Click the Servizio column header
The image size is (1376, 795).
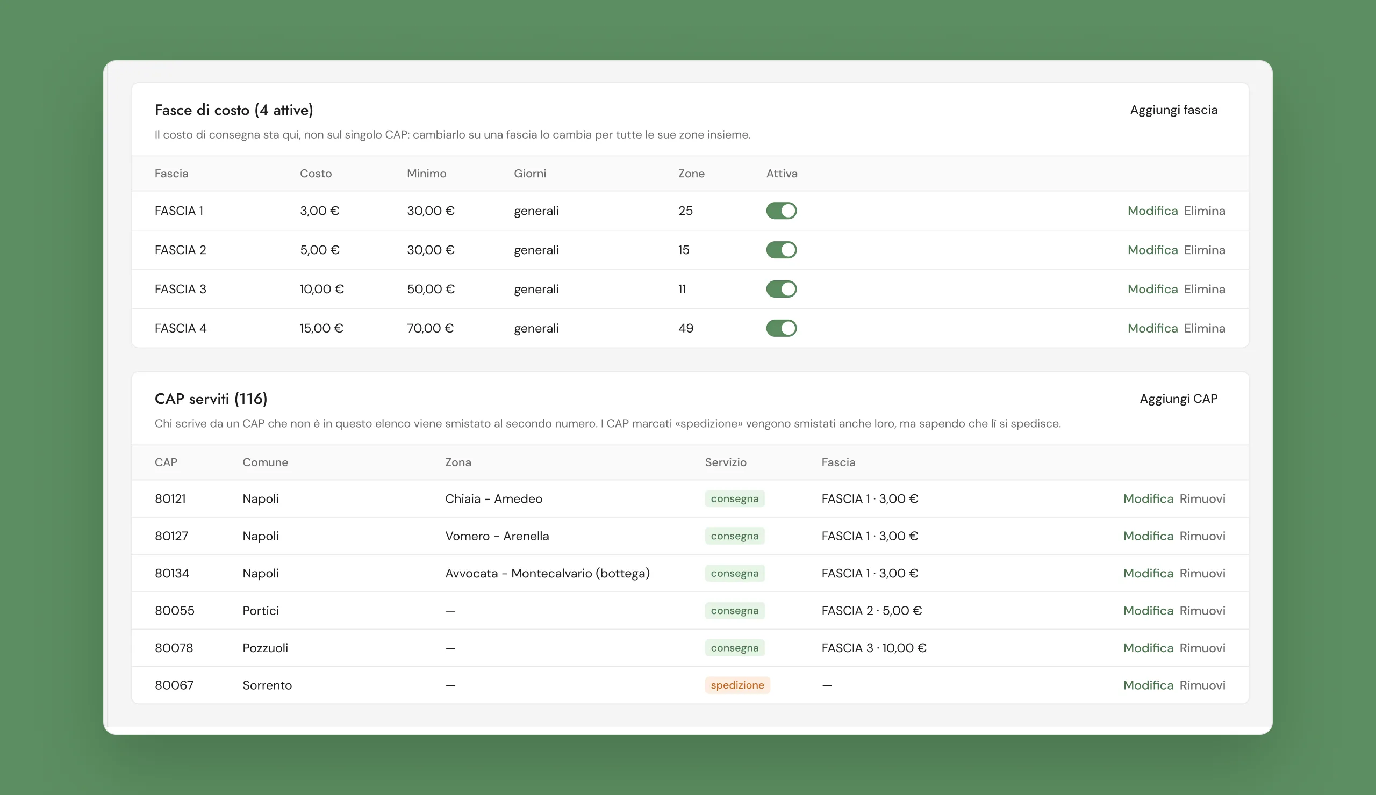(725, 462)
